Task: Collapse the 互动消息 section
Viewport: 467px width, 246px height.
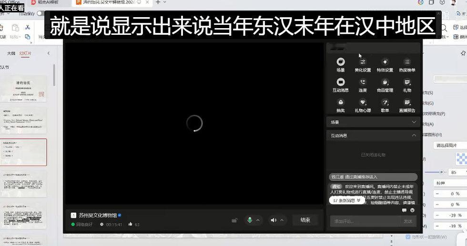Action: point(373,135)
